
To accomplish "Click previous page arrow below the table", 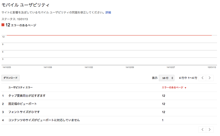I will 203,129.
